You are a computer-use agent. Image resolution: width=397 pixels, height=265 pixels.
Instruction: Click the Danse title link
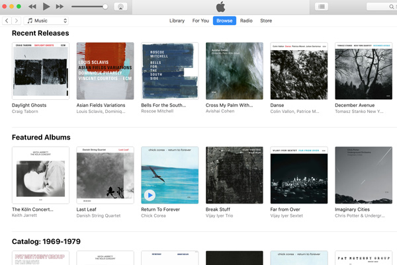coord(277,105)
